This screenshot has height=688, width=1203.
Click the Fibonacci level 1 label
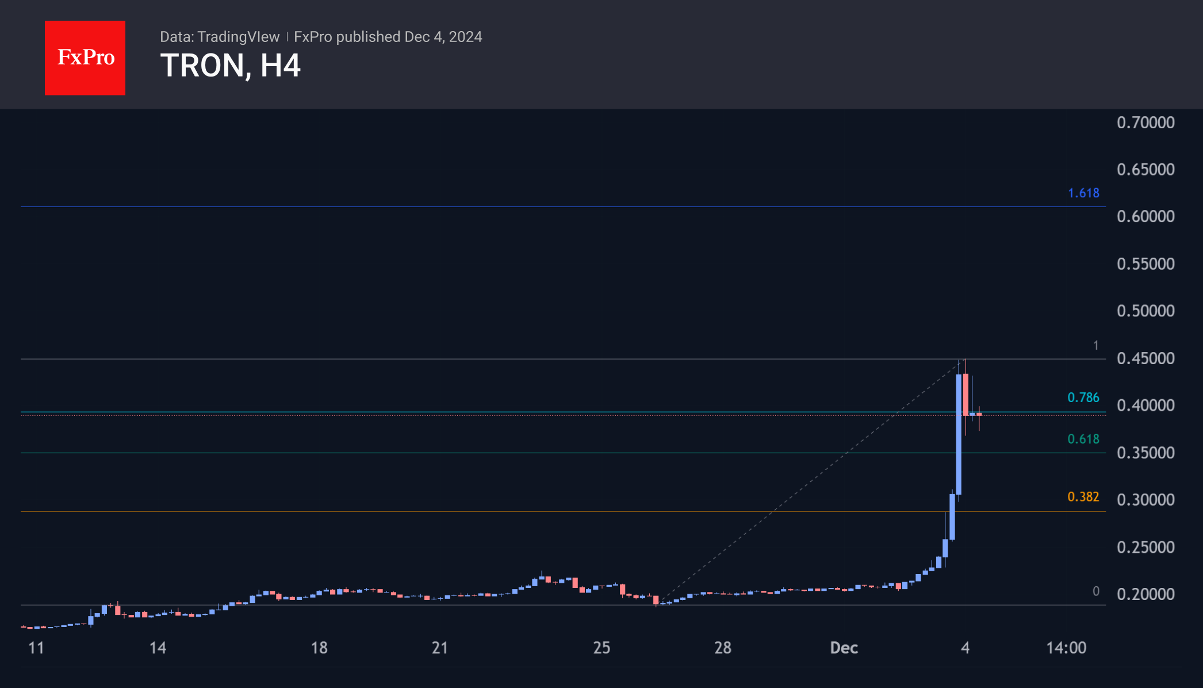(x=1095, y=345)
